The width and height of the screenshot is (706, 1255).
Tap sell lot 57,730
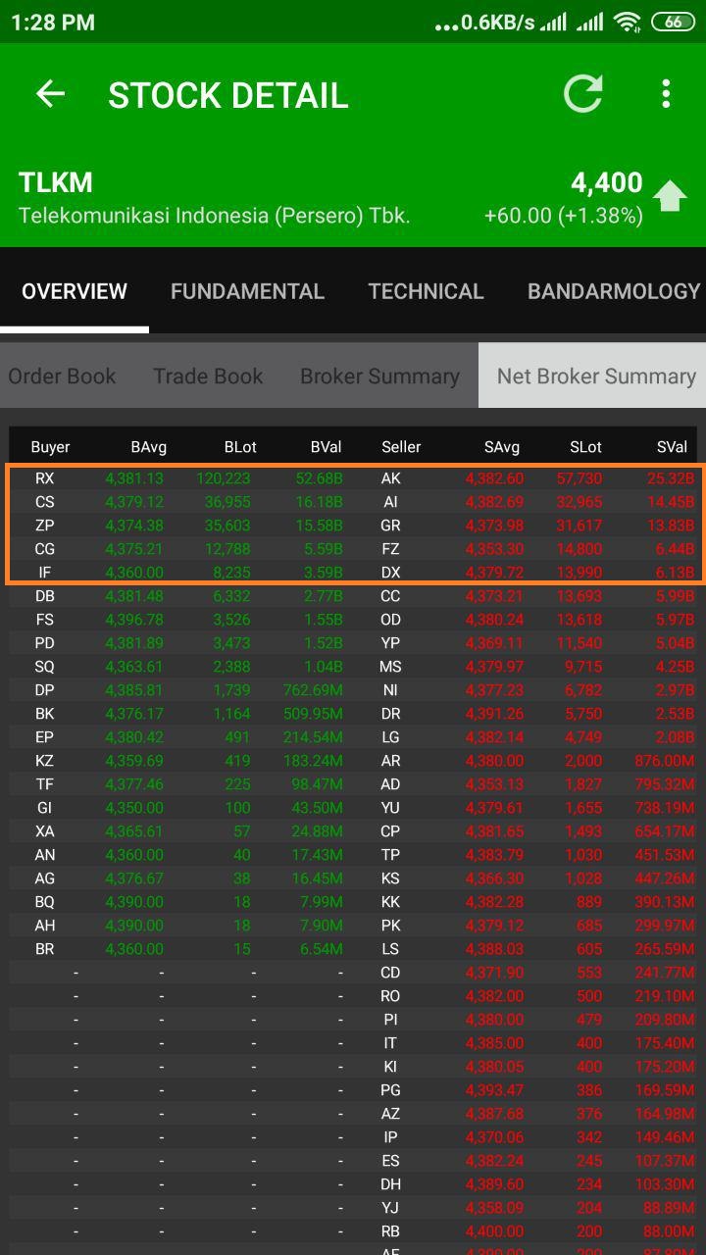click(580, 478)
